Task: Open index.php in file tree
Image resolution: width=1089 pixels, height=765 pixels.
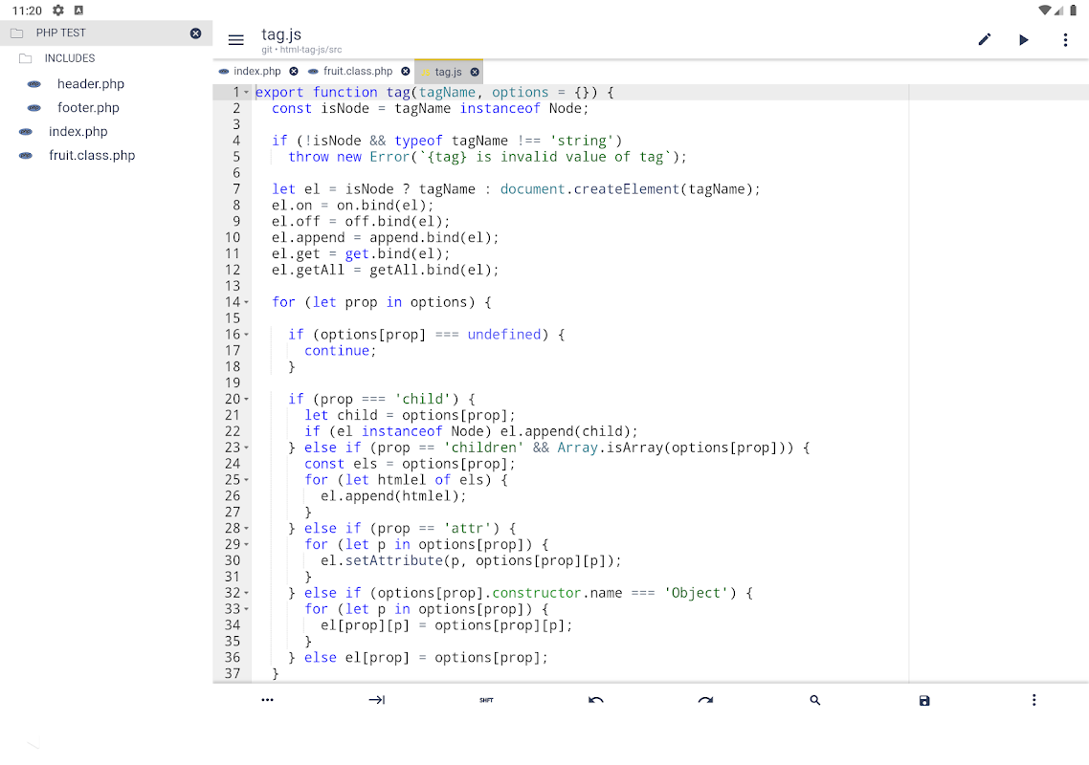Action: point(78,131)
